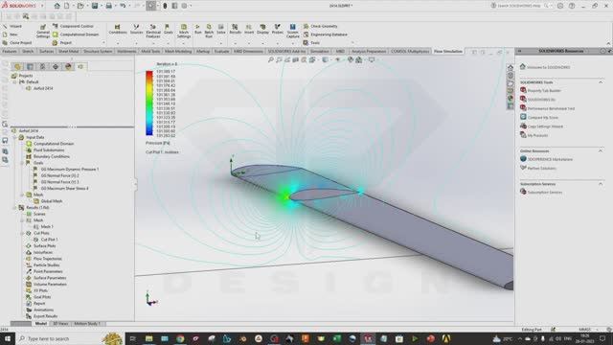Open Mesh Settings in the ribbon
The width and height of the screenshot is (613, 345).
183,31
